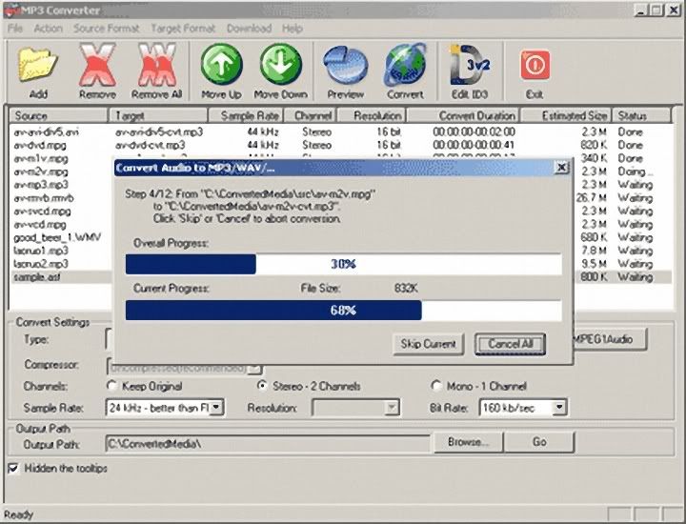Open the File menu
The width and height of the screenshot is (686, 524).
[x=15, y=29]
